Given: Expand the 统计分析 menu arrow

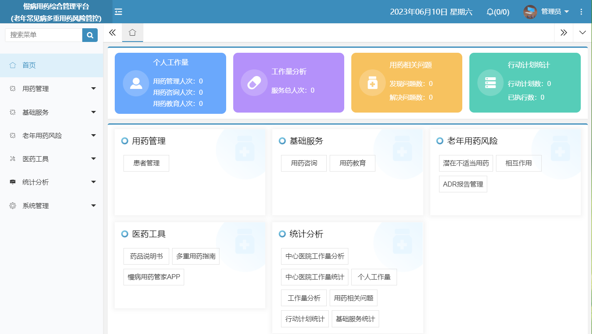Looking at the screenshot, I should click(x=94, y=182).
